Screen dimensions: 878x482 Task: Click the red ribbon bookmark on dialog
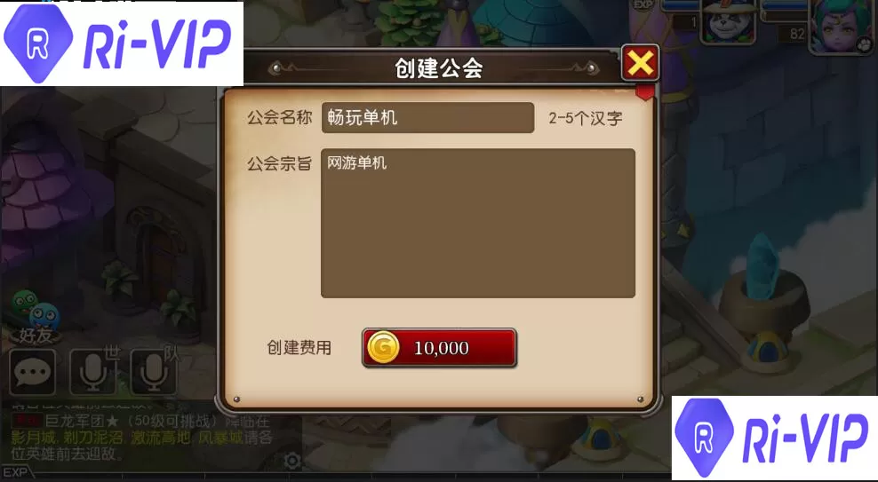(645, 92)
